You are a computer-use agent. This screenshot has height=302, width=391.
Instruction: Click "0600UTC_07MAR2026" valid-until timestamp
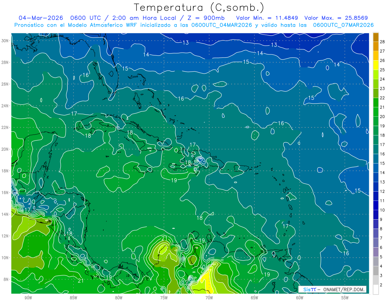(343, 25)
